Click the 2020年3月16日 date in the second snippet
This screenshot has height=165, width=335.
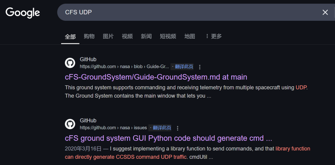coord(83,149)
